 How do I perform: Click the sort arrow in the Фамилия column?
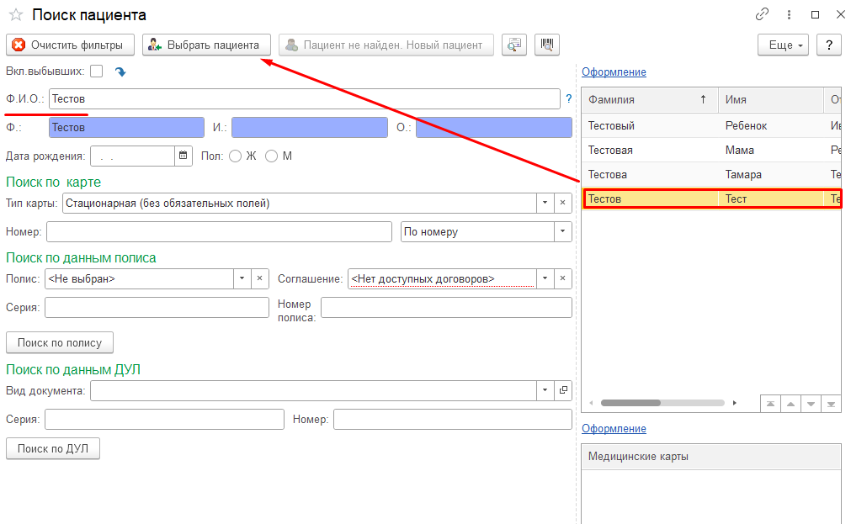point(704,99)
